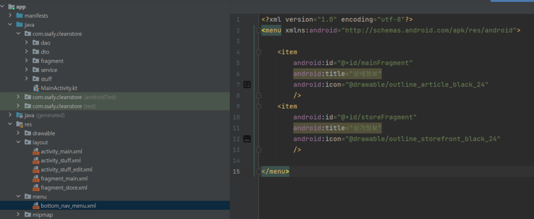Click fold end marker on line 15
The width and height of the screenshot is (534, 219).
(x=258, y=171)
